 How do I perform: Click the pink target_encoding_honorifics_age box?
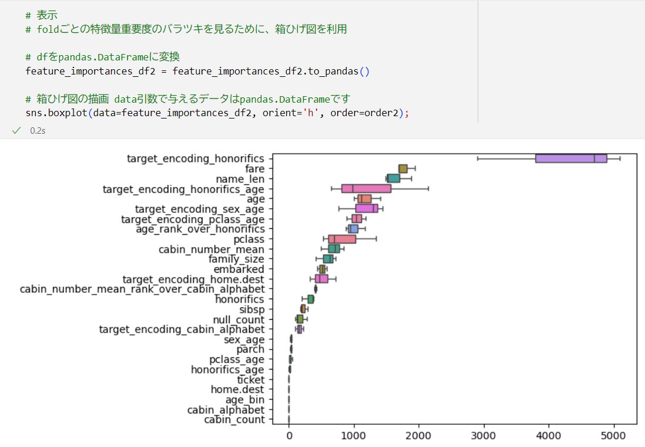click(366, 188)
